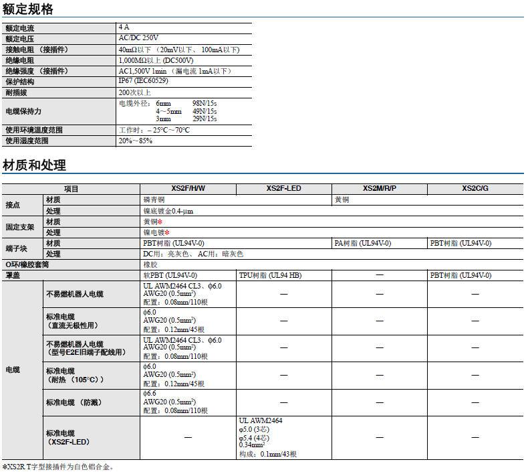
Task: Select the TPU树脂 (UL94 HB) cover cell
Action: 269,276
